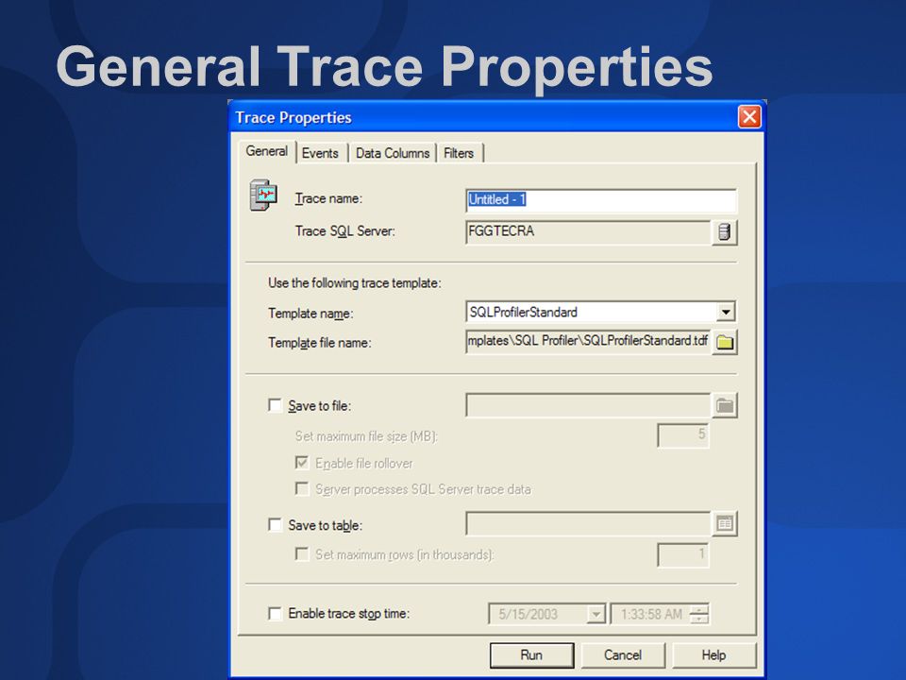
Task: Switch to the General tab
Action: 266,151
